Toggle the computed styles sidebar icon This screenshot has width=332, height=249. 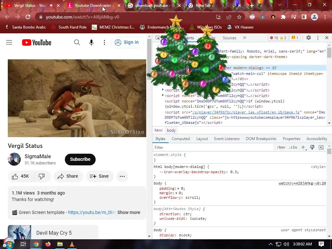[x=321, y=148]
